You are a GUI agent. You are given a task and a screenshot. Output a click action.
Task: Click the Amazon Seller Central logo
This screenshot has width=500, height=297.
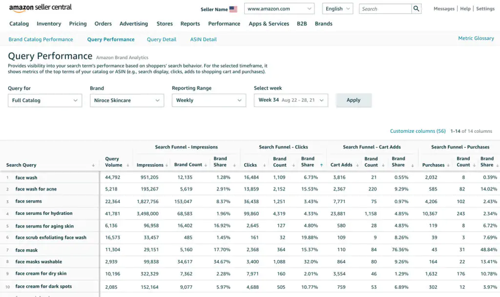41,8
